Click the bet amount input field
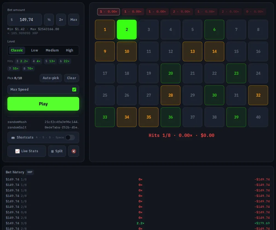The height and width of the screenshot is (230, 276). tap(25, 20)
